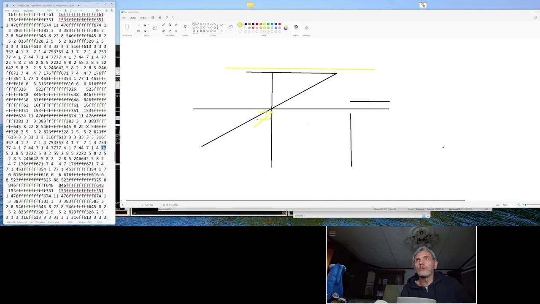540x304 pixels.
Task: Switch to the Nowy Dokst Notepad tab
Action: [61, 5]
